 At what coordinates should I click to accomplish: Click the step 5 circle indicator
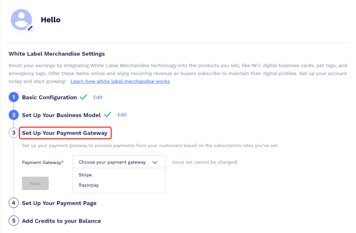(13, 221)
